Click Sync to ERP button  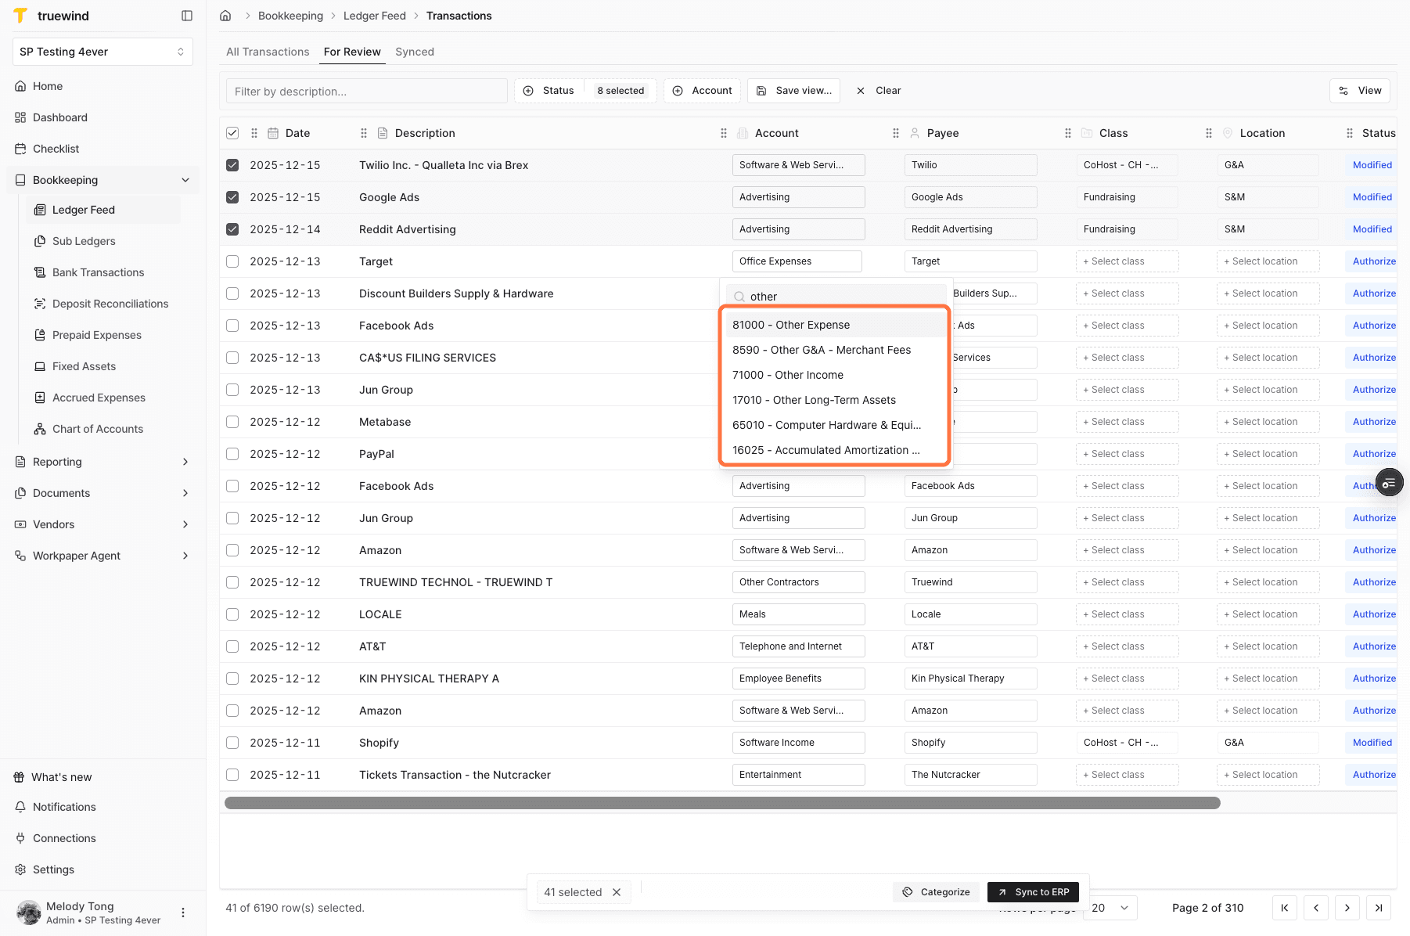click(x=1034, y=892)
